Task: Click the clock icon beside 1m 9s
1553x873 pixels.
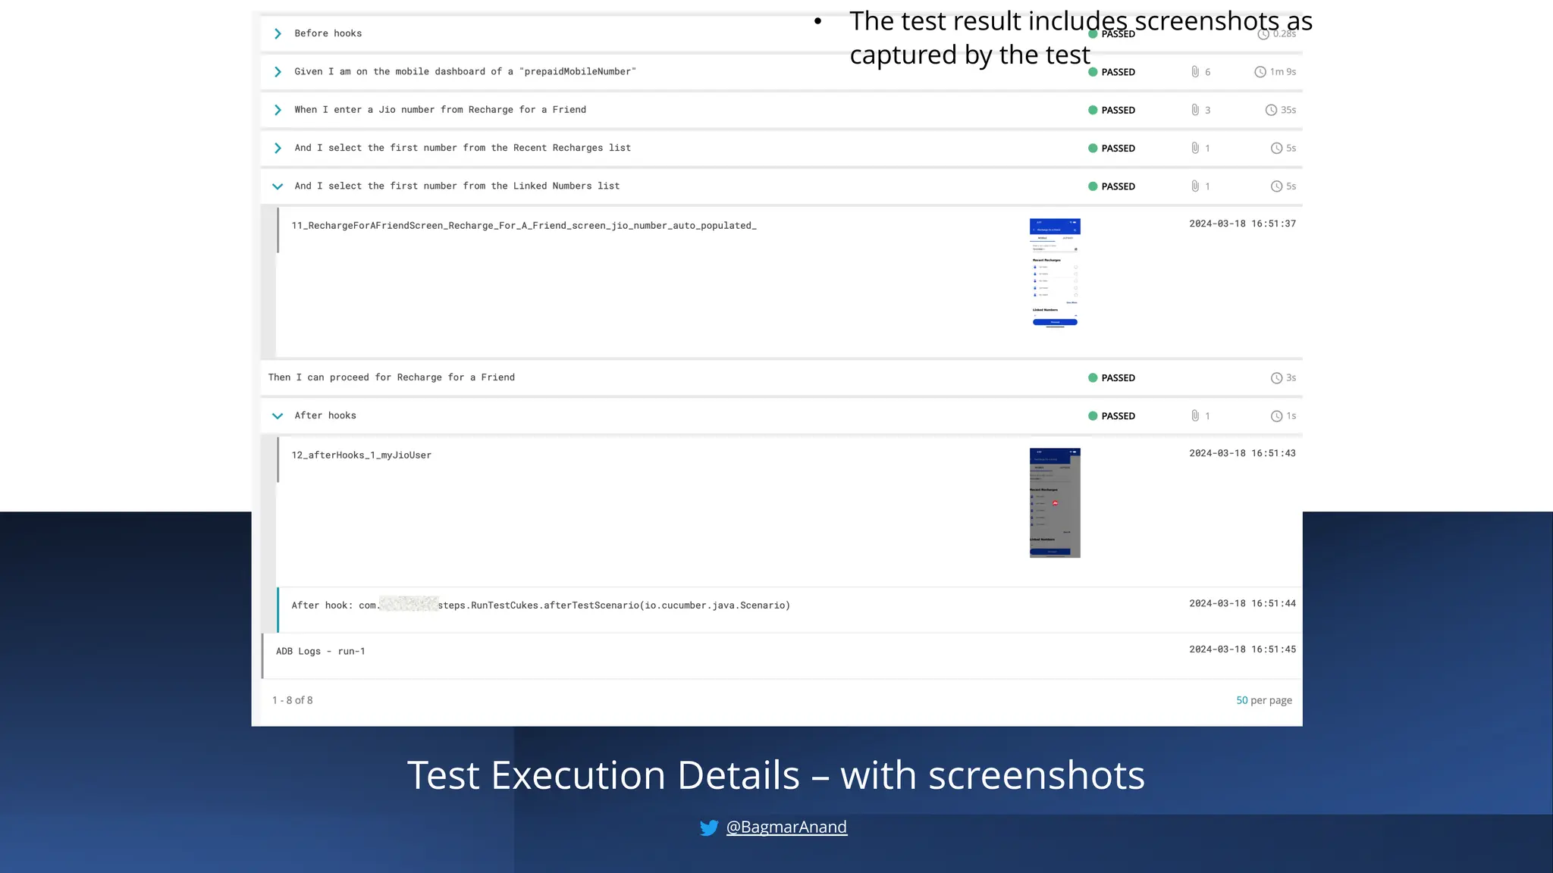Action: [1260, 72]
